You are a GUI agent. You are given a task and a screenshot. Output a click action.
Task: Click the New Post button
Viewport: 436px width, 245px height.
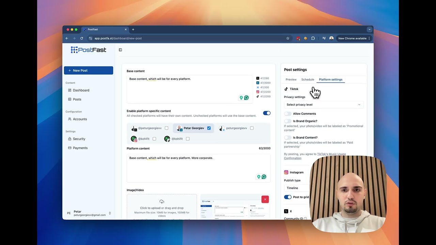click(89, 70)
